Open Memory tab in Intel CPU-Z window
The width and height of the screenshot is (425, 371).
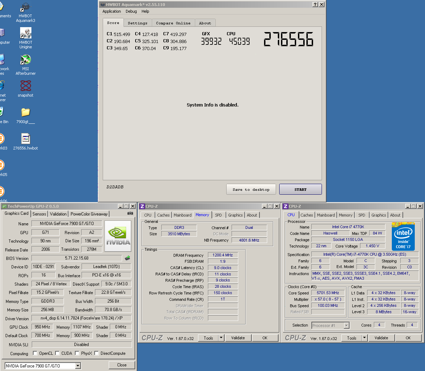346,215
